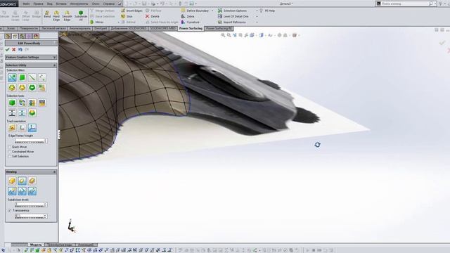Open the Вид menu
The image size is (450, 253).
50,4
